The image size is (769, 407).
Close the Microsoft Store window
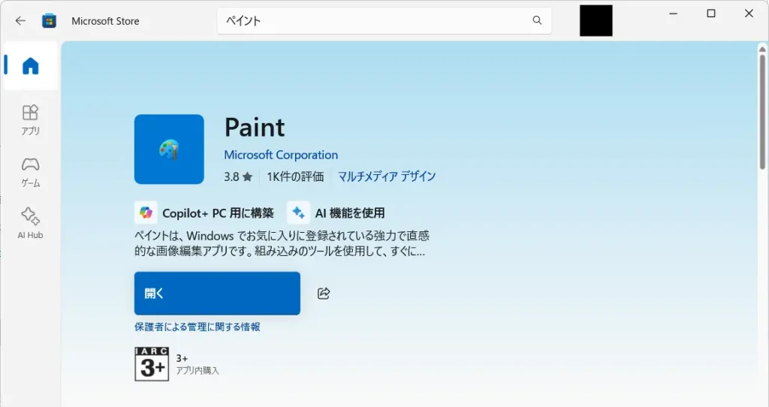(749, 14)
